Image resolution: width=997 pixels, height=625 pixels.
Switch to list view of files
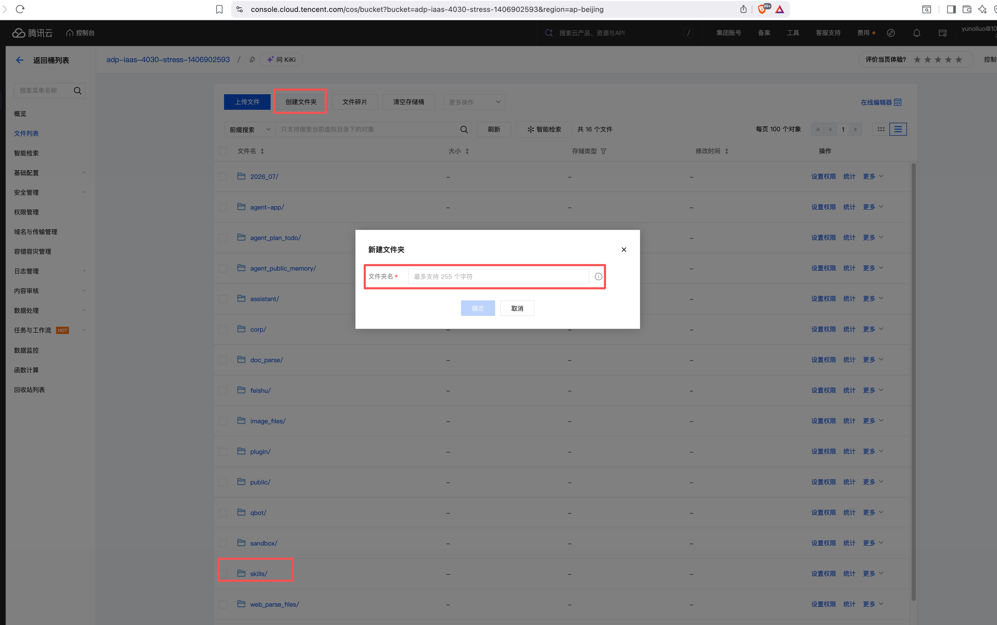click(898, 129)
